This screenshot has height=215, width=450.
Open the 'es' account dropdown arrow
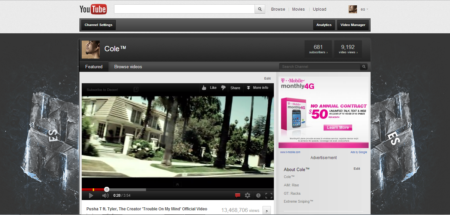click(x=367, y=9)
